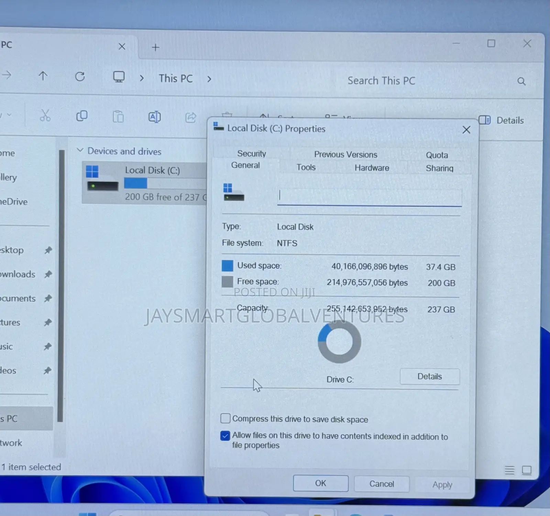
Task: Close the Local Disk Properties dialog
Action: point(466,130)
